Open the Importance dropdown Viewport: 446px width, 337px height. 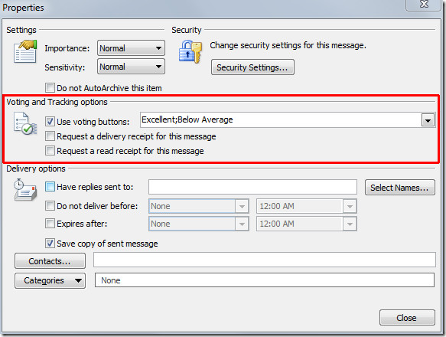click(131, 47)
